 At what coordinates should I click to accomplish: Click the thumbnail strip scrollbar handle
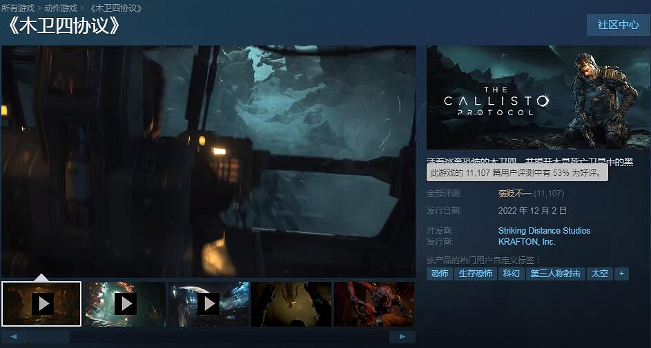click(x=48, y=337)
